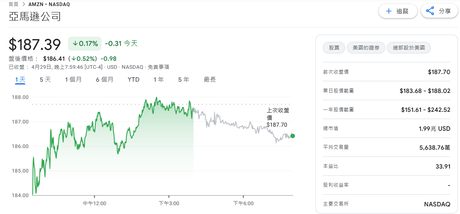Open the 首頁 breadcrumb link

coord(13,4)
